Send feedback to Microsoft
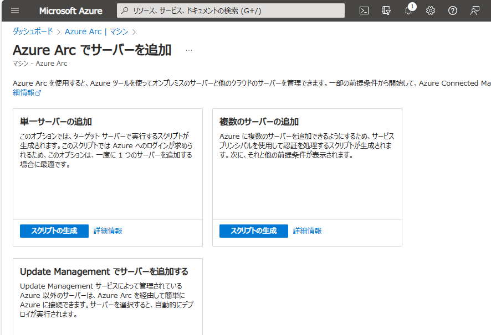 pyautogui.click(x=474, y=10)
